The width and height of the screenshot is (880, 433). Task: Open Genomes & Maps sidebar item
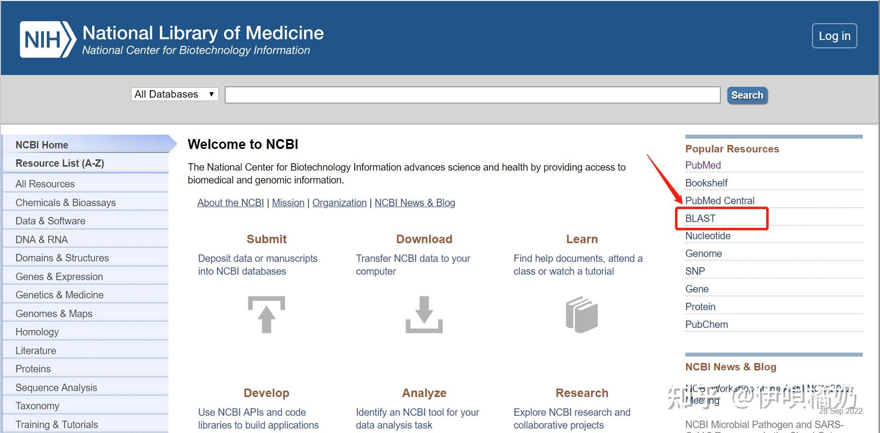coord(54,314)
